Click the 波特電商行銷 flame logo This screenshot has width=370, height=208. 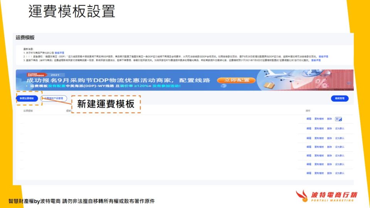point(302,196)
